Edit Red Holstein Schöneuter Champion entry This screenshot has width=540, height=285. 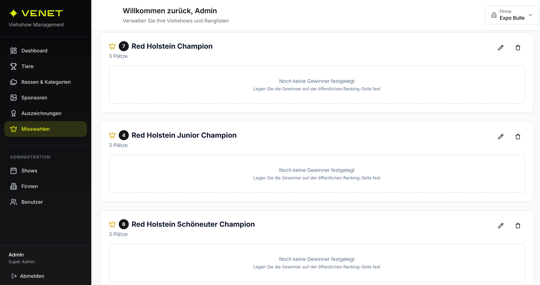point(501,226)
